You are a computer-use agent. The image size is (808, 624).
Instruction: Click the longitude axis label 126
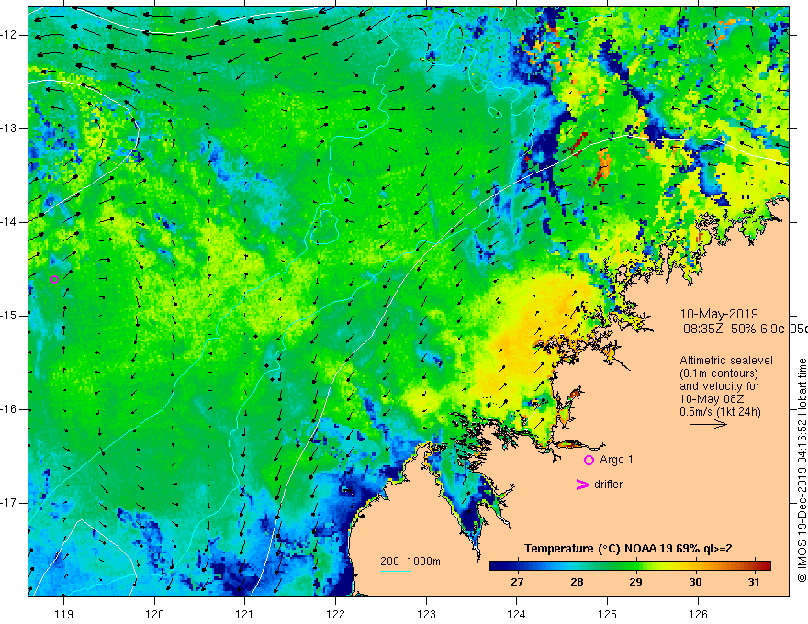[698, 614]
